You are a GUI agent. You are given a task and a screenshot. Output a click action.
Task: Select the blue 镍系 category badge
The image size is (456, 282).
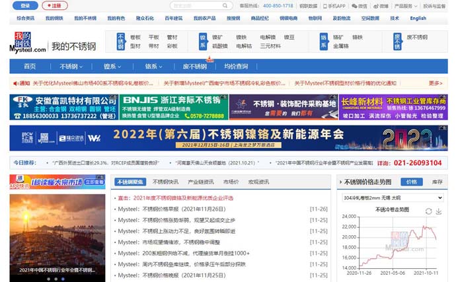203,42
